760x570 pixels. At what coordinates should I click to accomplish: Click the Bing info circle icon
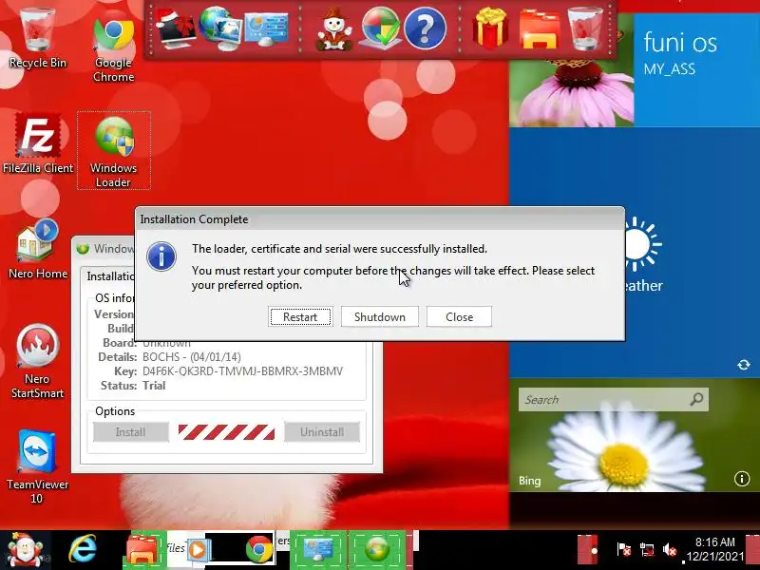(742, 479)
